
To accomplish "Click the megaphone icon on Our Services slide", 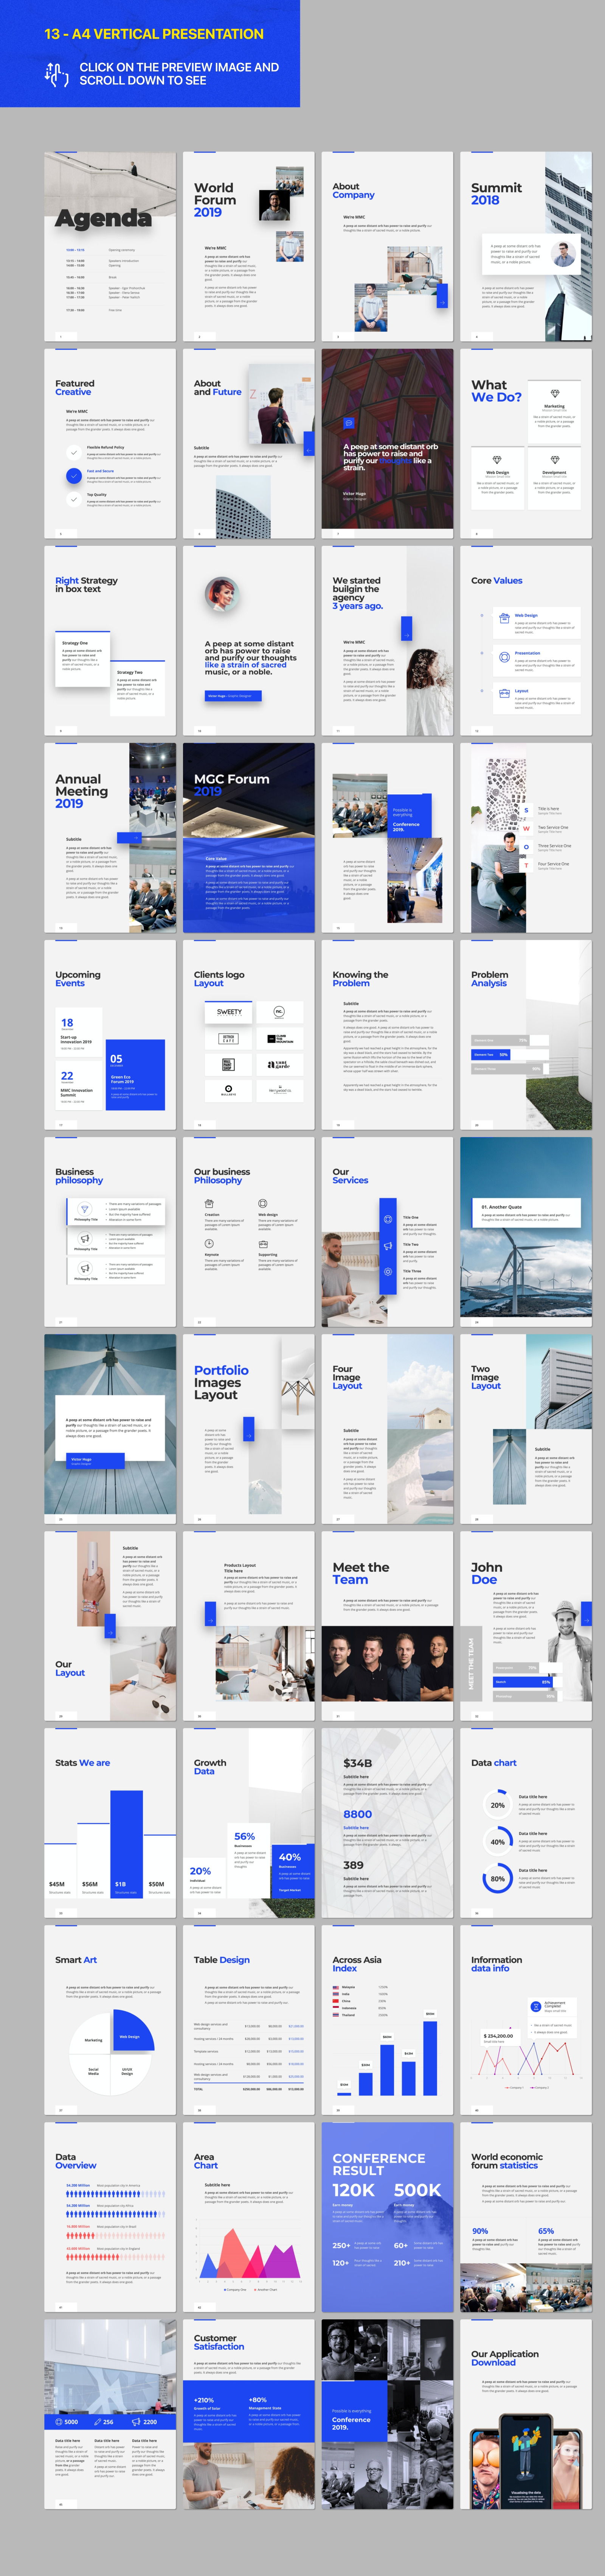I will click(x=388, y=1246).
